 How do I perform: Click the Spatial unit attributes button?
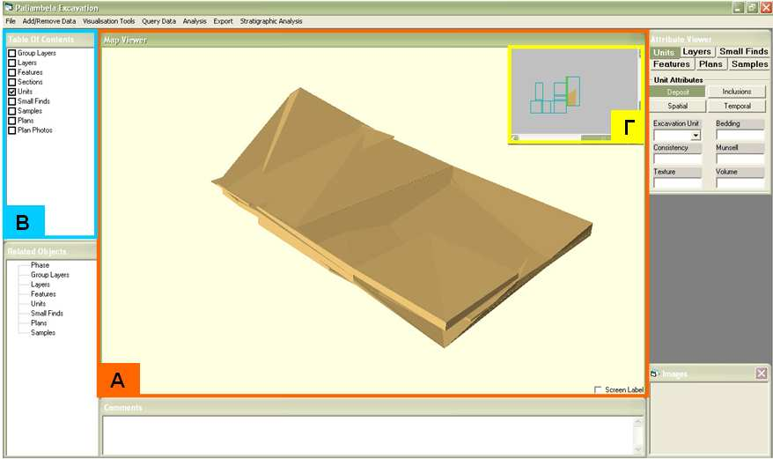[x=678, y=106]
